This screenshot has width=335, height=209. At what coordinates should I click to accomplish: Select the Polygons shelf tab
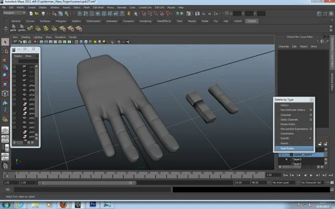(61, 21)
